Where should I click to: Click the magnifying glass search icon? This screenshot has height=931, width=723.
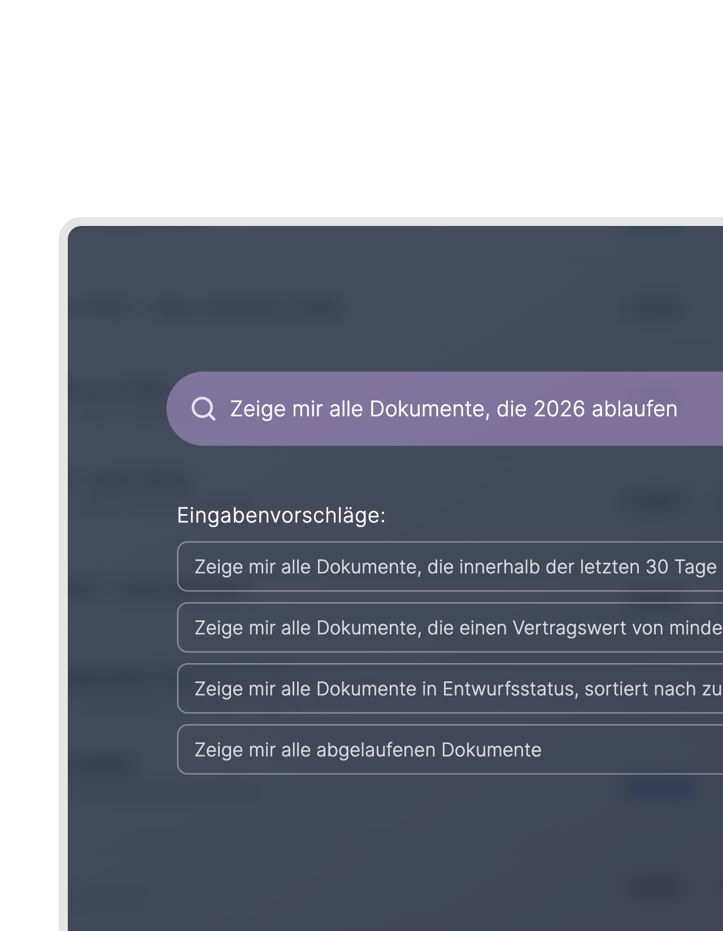click(x=203, y=408)
